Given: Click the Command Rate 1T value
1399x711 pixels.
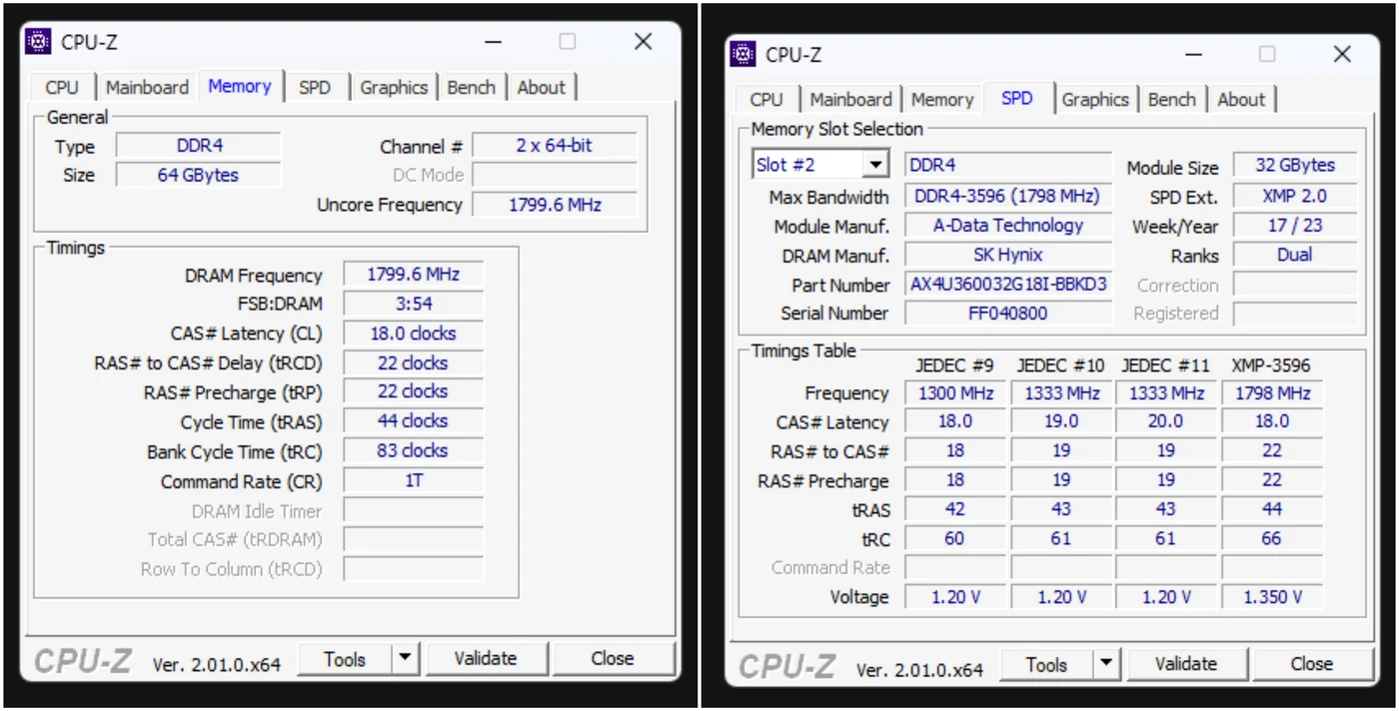Looking at the screenshot, I should (x=413, y=480).
